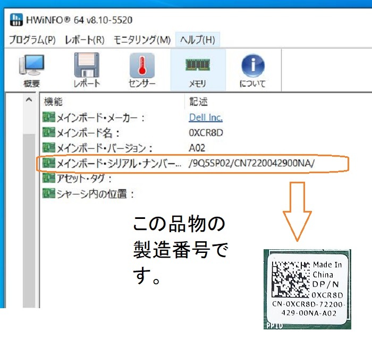
Task: Select the シャーシ内の位置 label
Action: 95,193
